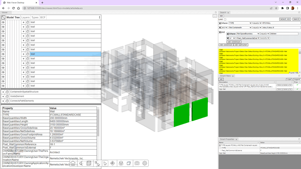Screen dimensions: 301x169
Task: Toggle the cutting plane tool icon
Action: coord(129,163)
